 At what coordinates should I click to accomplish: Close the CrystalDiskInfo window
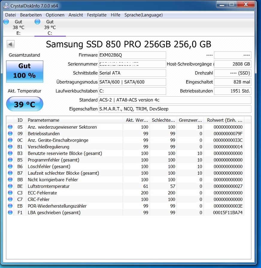246,4
